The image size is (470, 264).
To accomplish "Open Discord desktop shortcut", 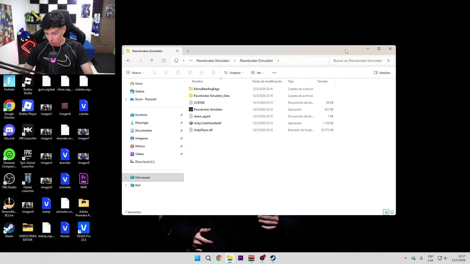I will click(9, 132).
